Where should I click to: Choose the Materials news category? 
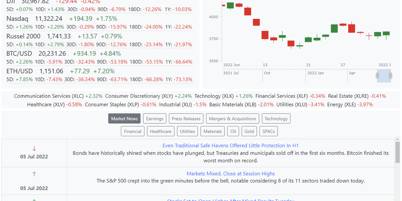tap(212, 131)
